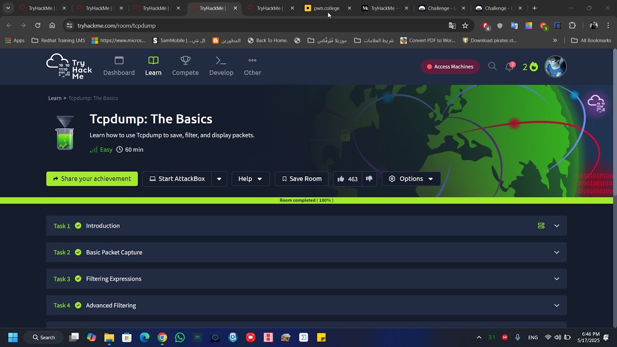The image size is (617, 347).
Task: Show hidden system tray icons
Action: (x=479, y=337)
